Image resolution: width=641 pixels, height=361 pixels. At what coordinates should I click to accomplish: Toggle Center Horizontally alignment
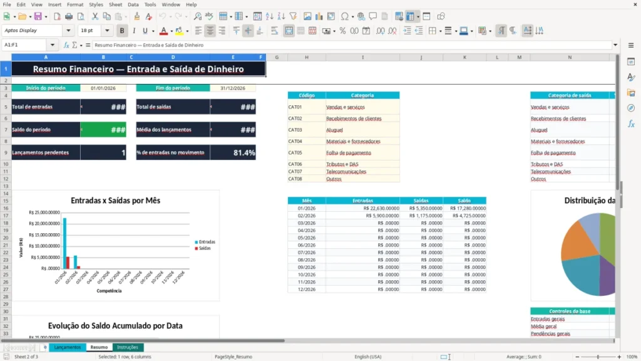click(210, 31)
